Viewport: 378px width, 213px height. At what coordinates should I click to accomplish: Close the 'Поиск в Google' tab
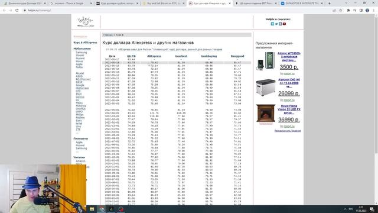(x=91, y=4)
